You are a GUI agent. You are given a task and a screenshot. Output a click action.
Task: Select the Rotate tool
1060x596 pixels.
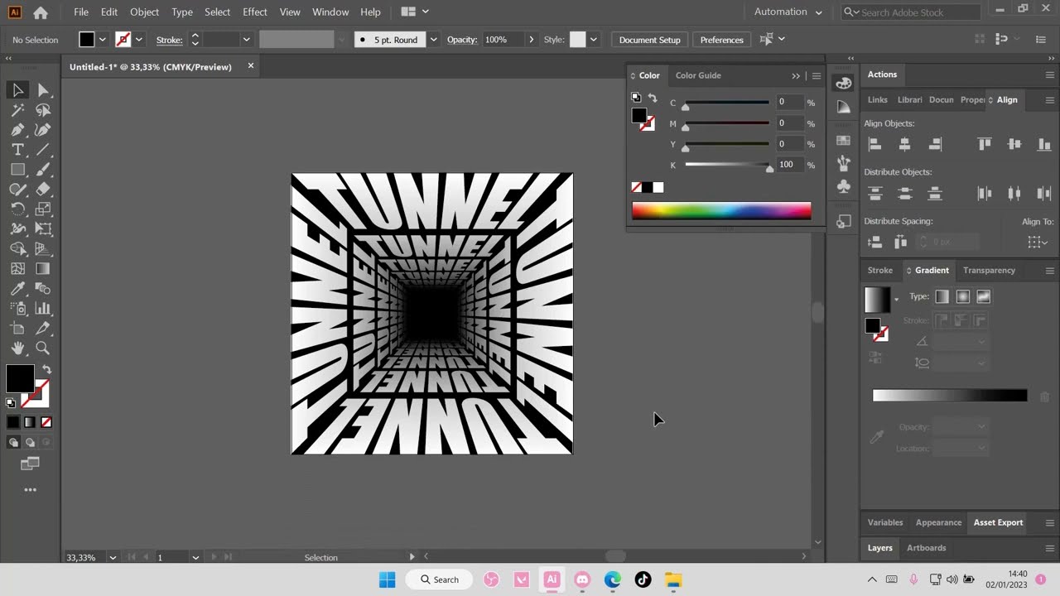click(x=17, y=209)
